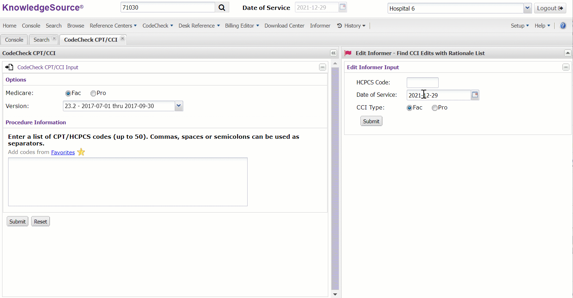This screenshot has height=298, width=573.
Task: Open the Hospital 6 facility dropdown
Action: [527, 8]
